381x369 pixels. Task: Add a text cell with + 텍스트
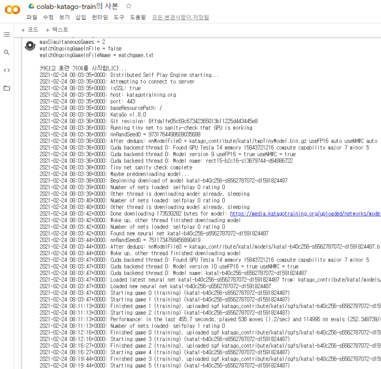57,30
